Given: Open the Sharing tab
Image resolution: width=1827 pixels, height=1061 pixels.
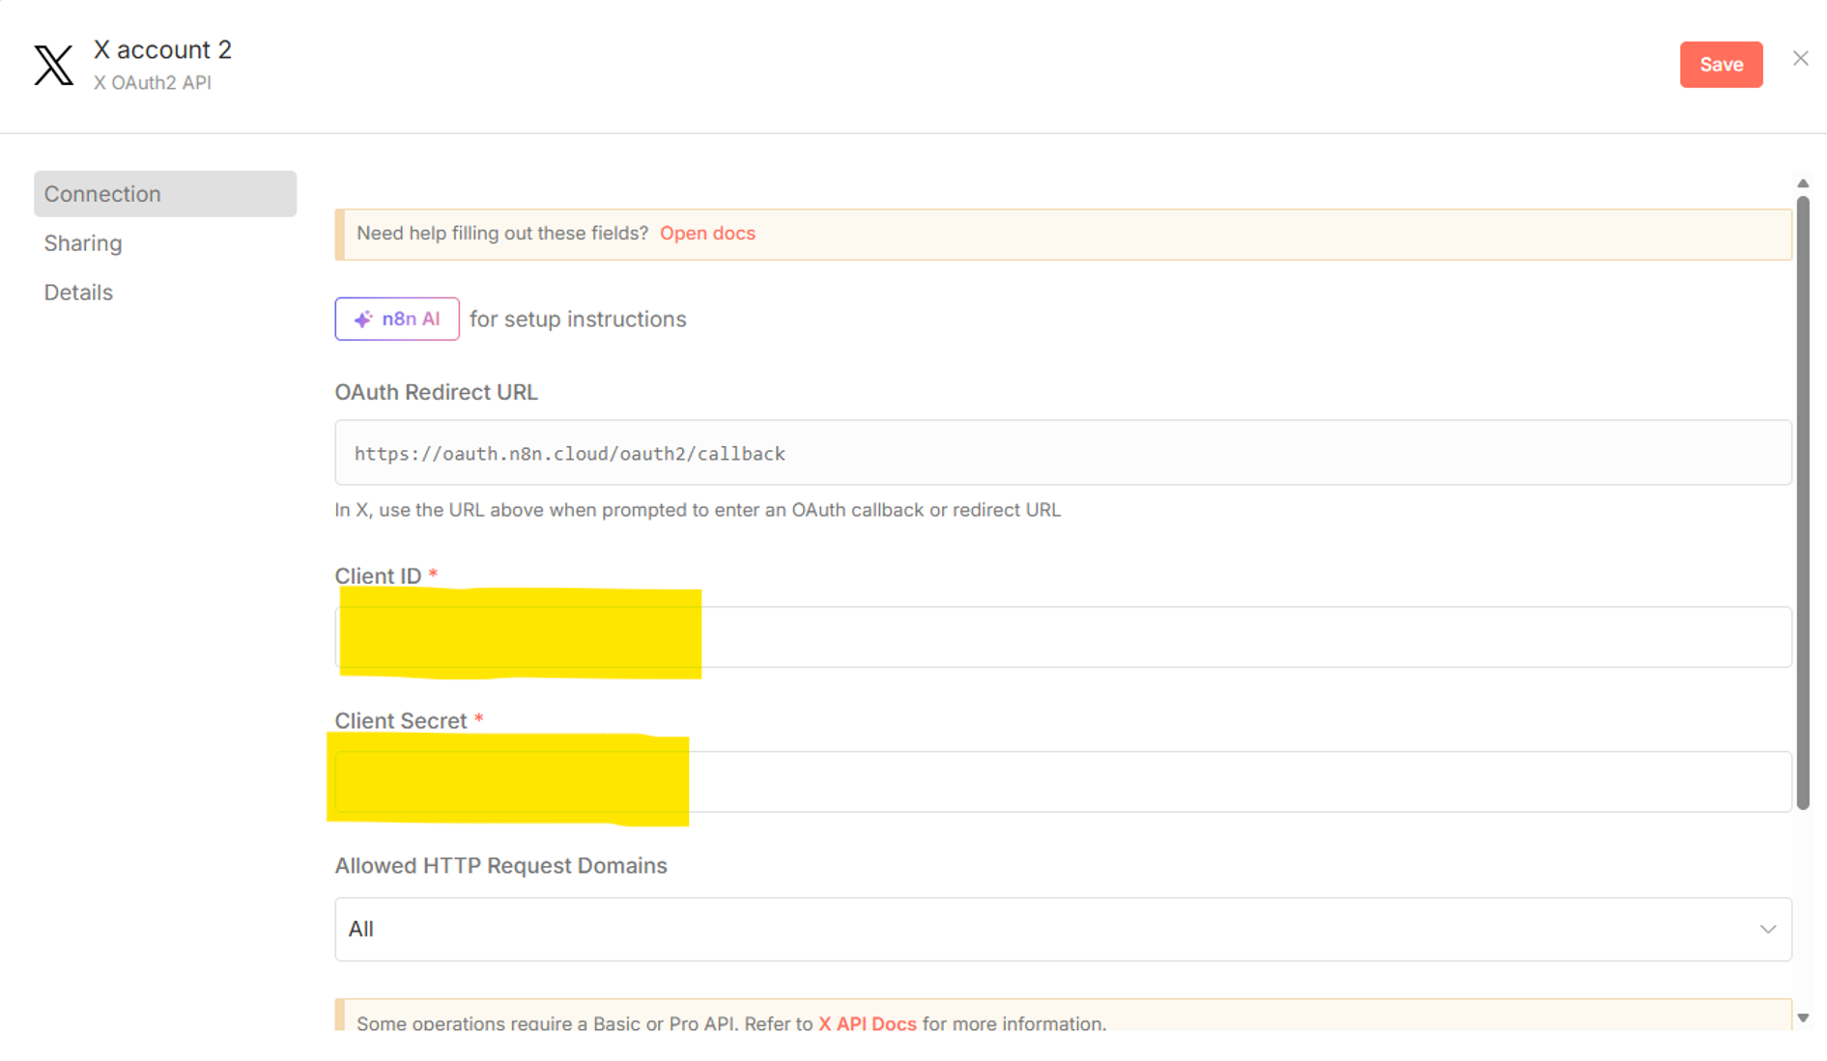Looking at the screenshot, I should coord(83,243).
